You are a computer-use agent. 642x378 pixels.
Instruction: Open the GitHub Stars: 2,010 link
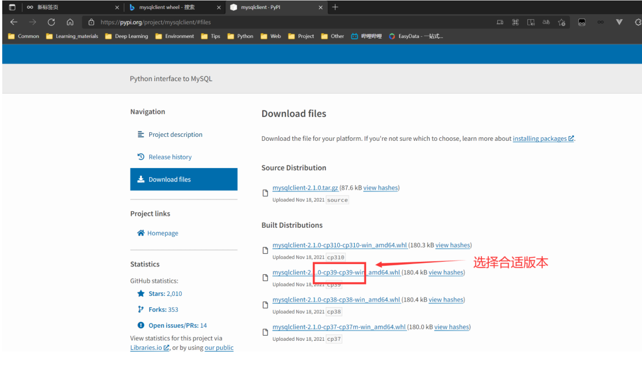pos(165,294)
